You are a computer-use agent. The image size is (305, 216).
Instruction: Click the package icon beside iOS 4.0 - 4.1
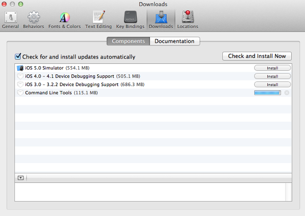click(x=20, y=76)
